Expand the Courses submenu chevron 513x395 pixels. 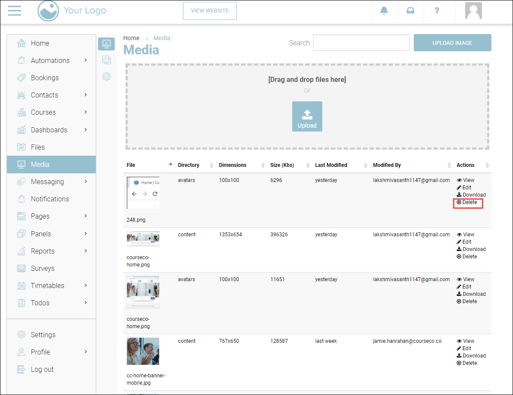86,112
